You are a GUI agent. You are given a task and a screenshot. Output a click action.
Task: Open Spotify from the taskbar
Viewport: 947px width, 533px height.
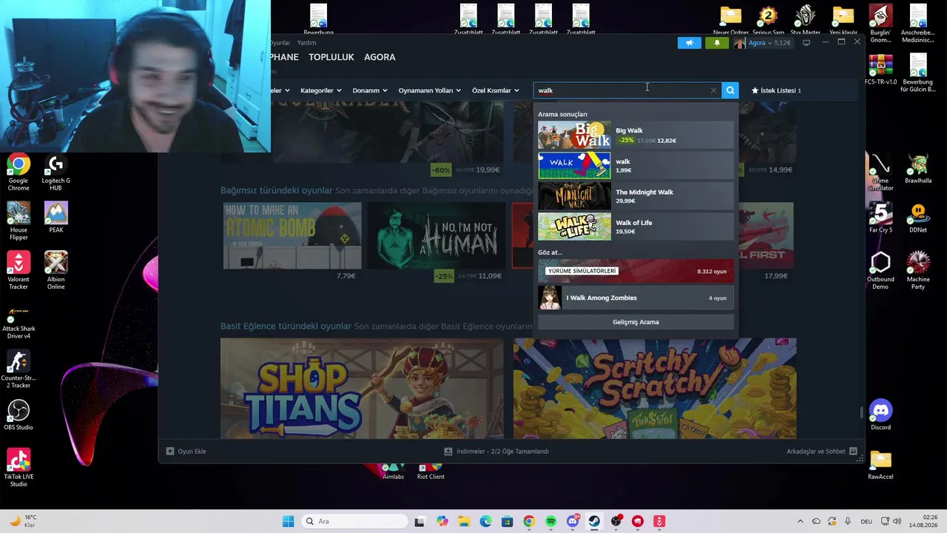(x=550, y=521)
